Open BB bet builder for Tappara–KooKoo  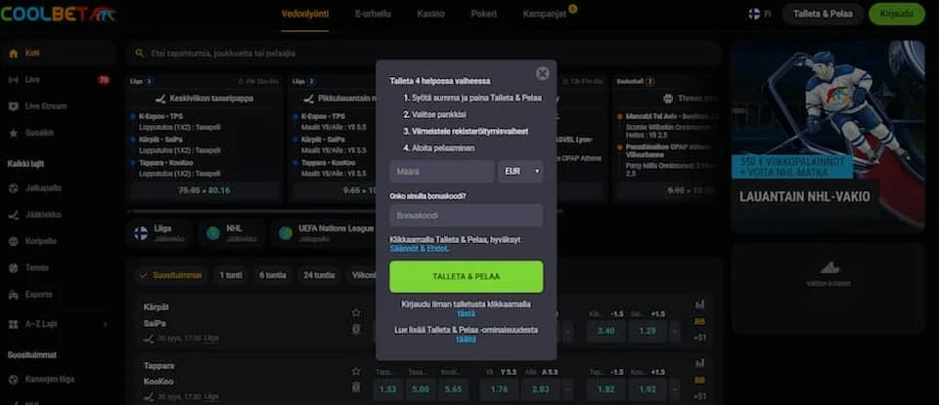pyautogui.click(x=699, y=380)
